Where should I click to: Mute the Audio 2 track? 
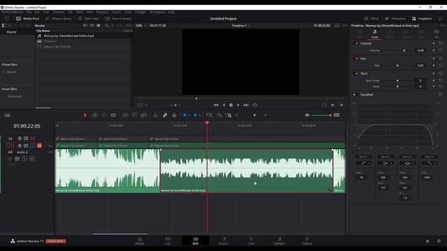(31, 158)
